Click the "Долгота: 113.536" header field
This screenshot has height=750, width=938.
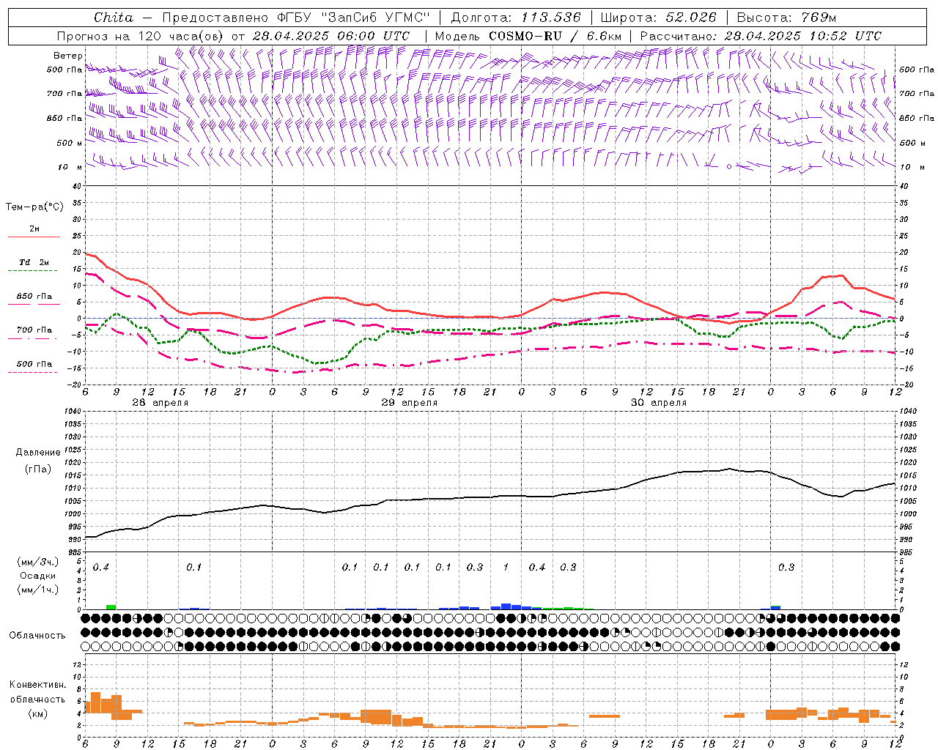click(516, 18)
